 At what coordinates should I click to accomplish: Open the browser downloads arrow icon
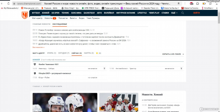(217, 4)
